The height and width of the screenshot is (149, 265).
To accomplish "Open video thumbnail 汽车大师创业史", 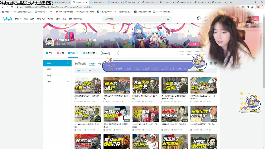I will tap(145, 85).
